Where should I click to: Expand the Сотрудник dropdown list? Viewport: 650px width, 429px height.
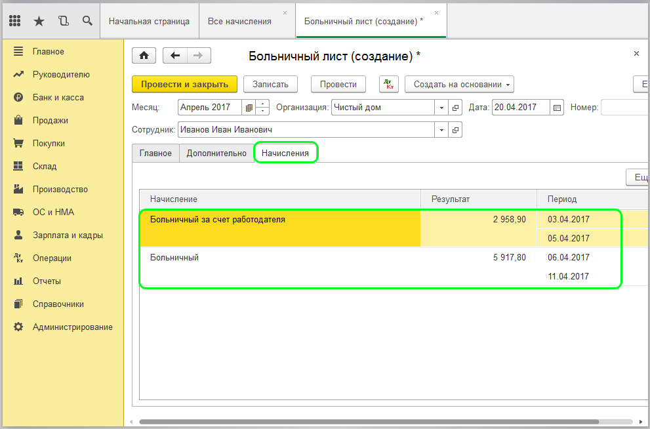pyautogui.click(x=441, y=130)
